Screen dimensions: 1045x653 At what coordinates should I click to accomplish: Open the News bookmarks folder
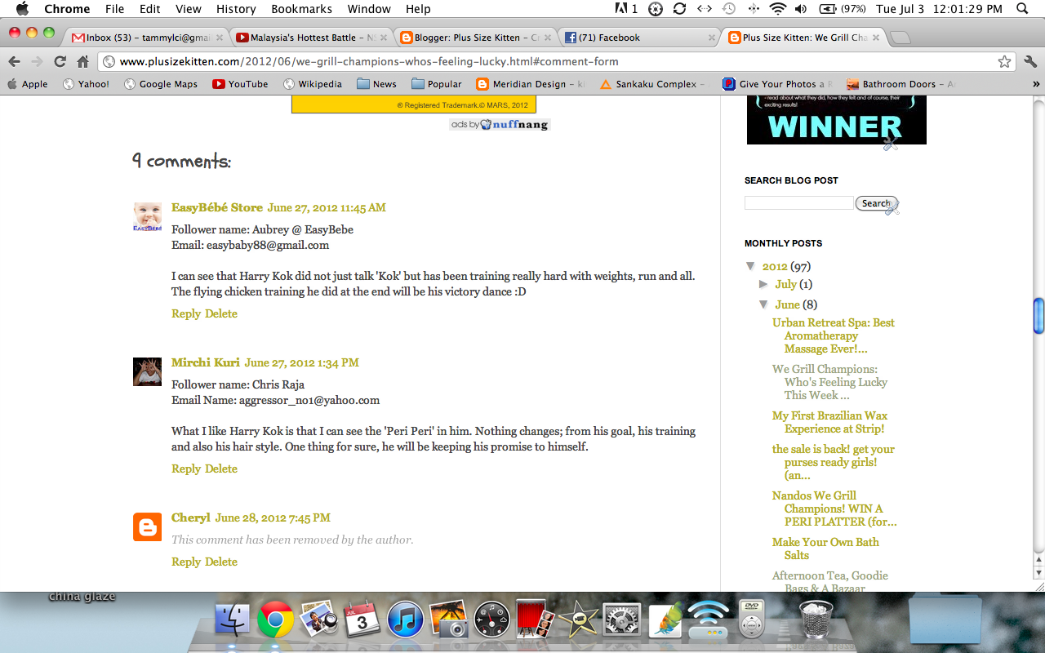(376, 84)
